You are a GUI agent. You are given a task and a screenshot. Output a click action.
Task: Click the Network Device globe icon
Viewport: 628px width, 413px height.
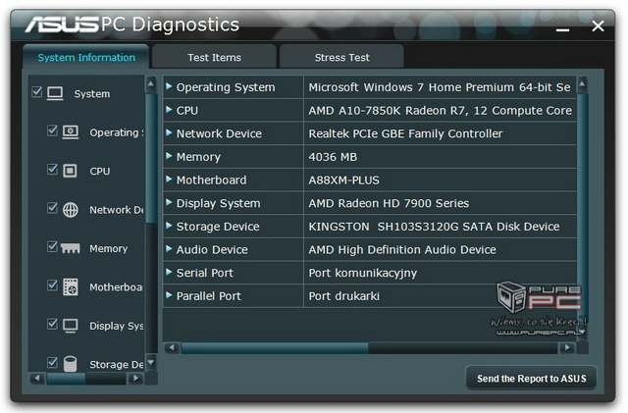[x=71, y=210]
